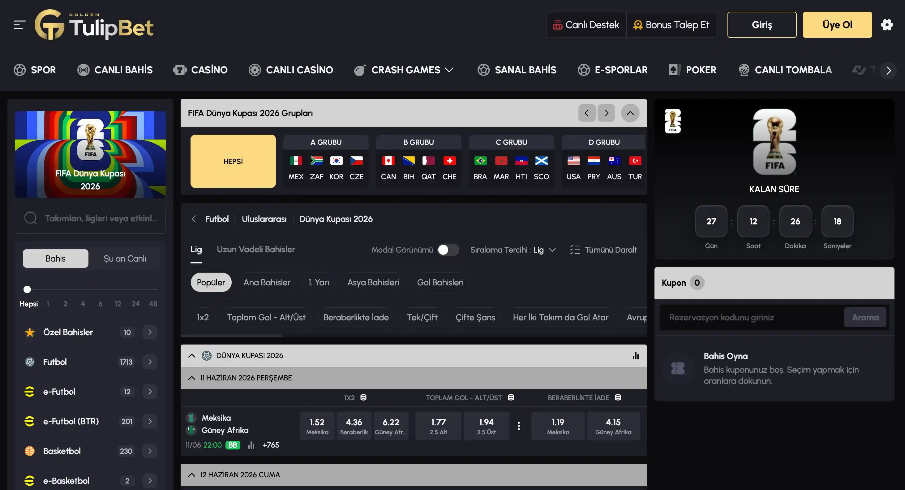Open Sıralama Tercihi Lig dropdown
Viewport: 905px width, 490px height.
pyautogui.click(x=513, y=250)
